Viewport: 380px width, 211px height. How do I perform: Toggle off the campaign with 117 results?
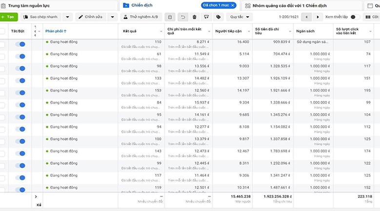[20, 177]
